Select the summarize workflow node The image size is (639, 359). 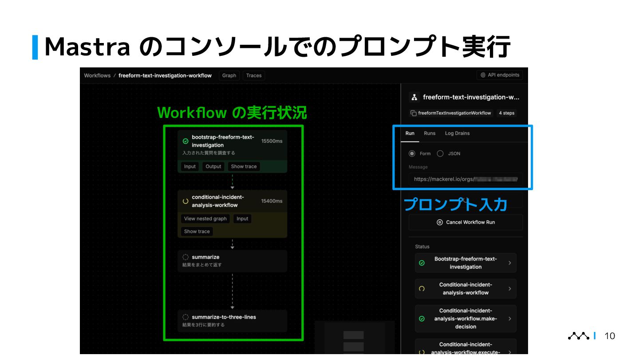click(232, 261)
